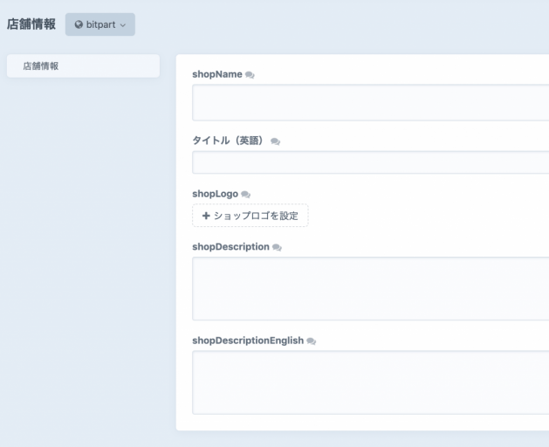This screenshot has height=447, width=549.
Task: Click the shopDescriptionEnglish label text
Action: click(247, 340)
